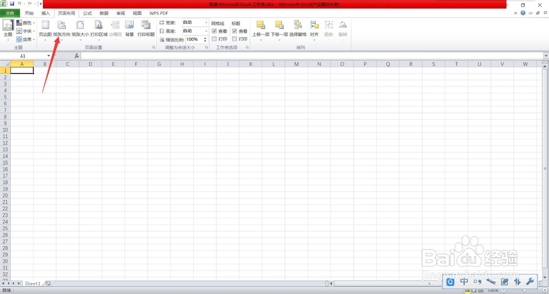Open Selection Pane (选择窗格)
The width and height of the screenshot is (549, 294).
298,29
